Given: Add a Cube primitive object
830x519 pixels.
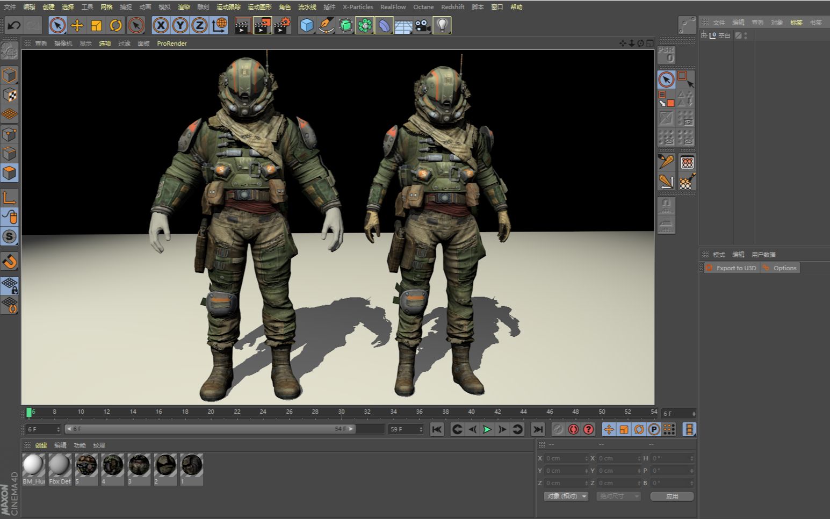Looking at the screenshot, I should [x=307, y=25].
